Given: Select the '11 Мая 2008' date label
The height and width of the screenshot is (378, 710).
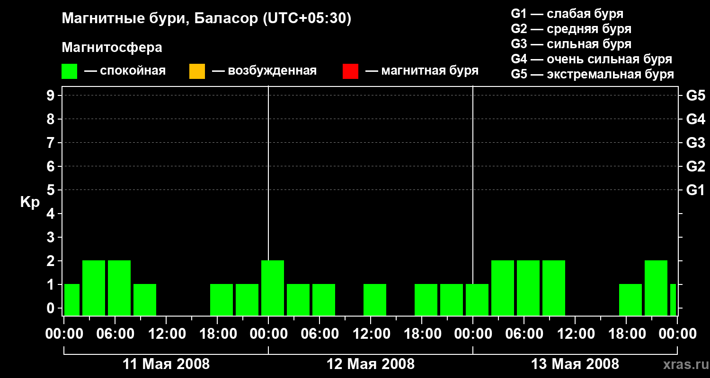Looking at the screenshot, I should pos(166,364).
